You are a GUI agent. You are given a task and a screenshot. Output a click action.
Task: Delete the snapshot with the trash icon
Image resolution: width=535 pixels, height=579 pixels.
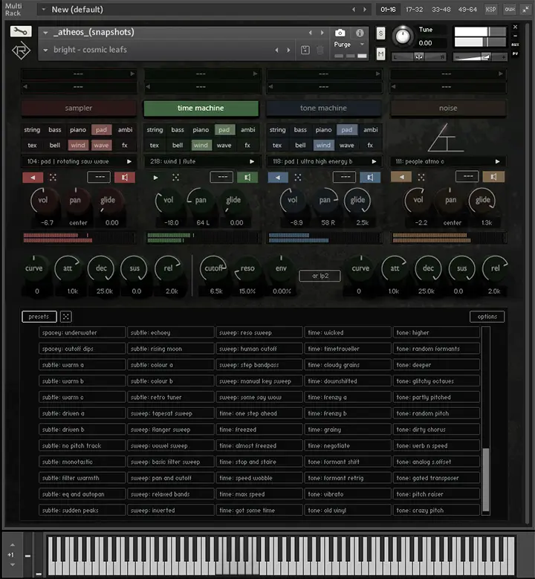point(320,50)
